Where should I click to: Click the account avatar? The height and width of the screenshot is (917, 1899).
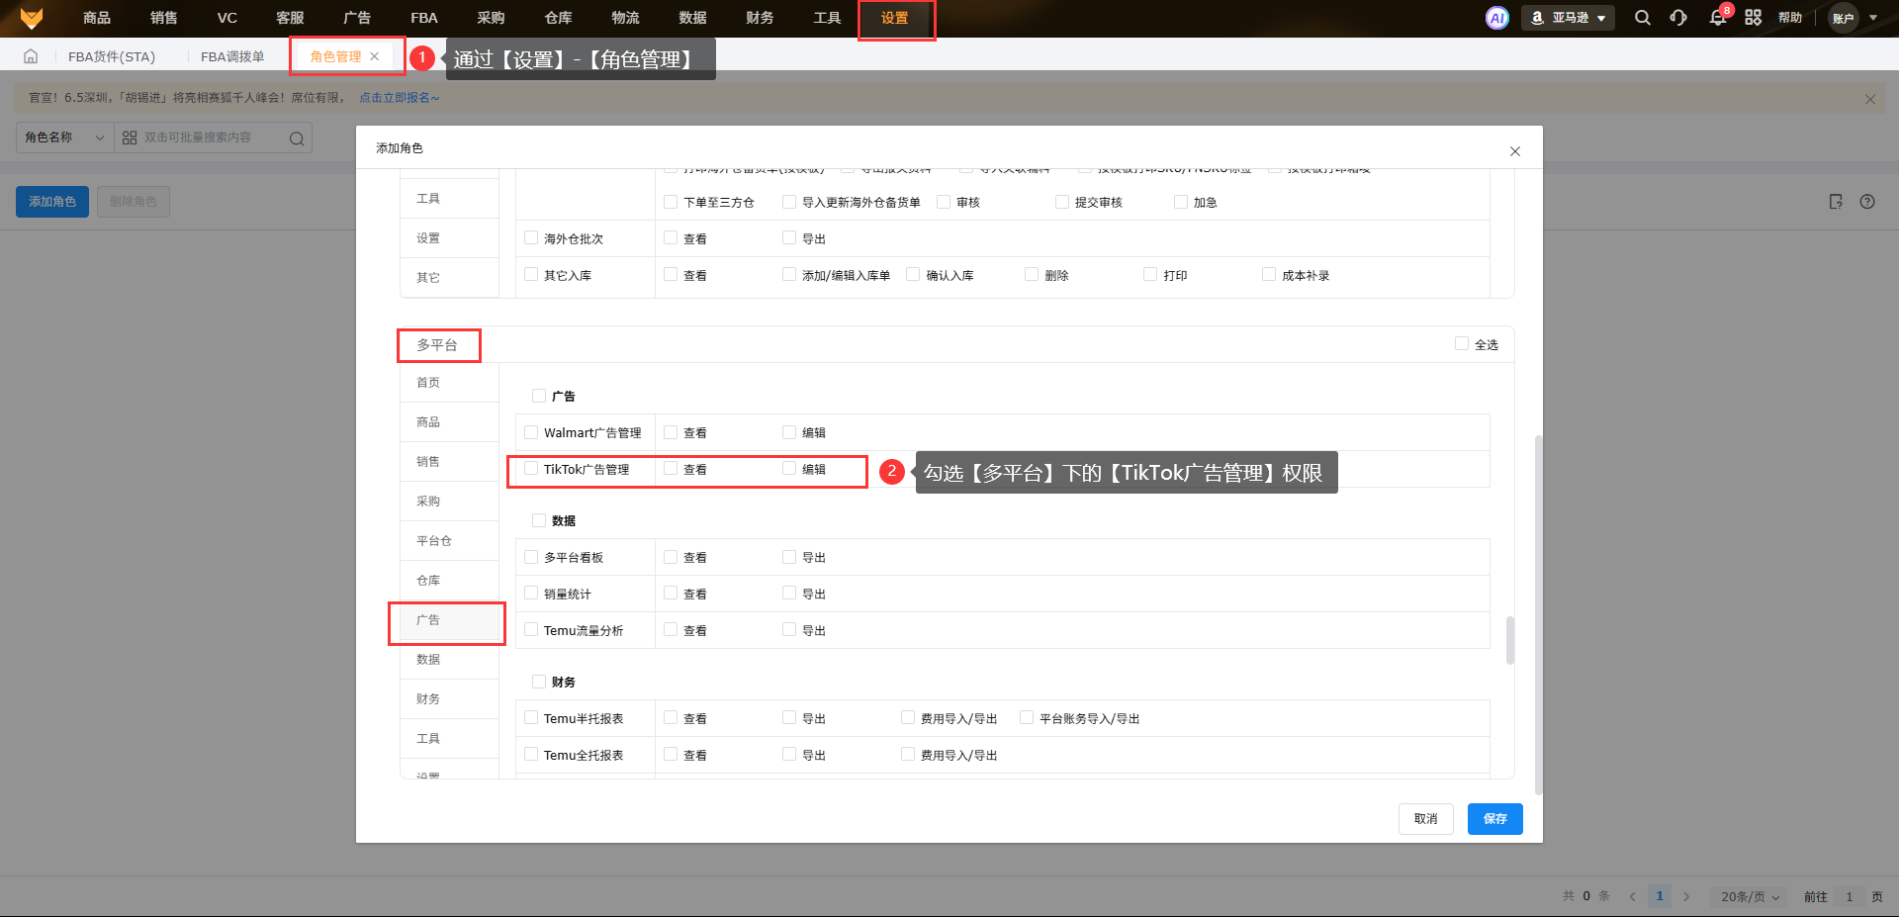pos(1843,18)
